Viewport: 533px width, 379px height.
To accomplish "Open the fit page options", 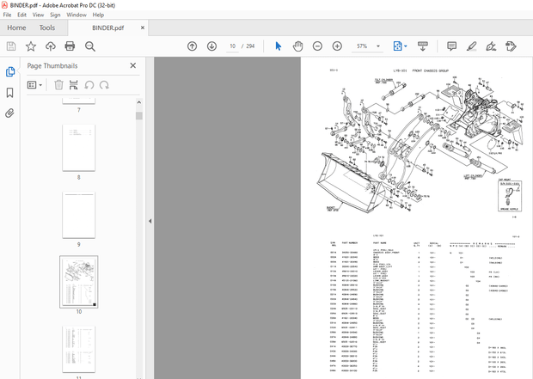I will pos(397,46).
